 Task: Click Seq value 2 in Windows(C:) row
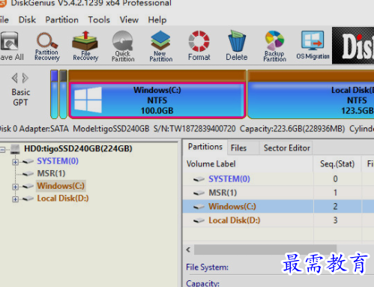[x=335, y=207]
